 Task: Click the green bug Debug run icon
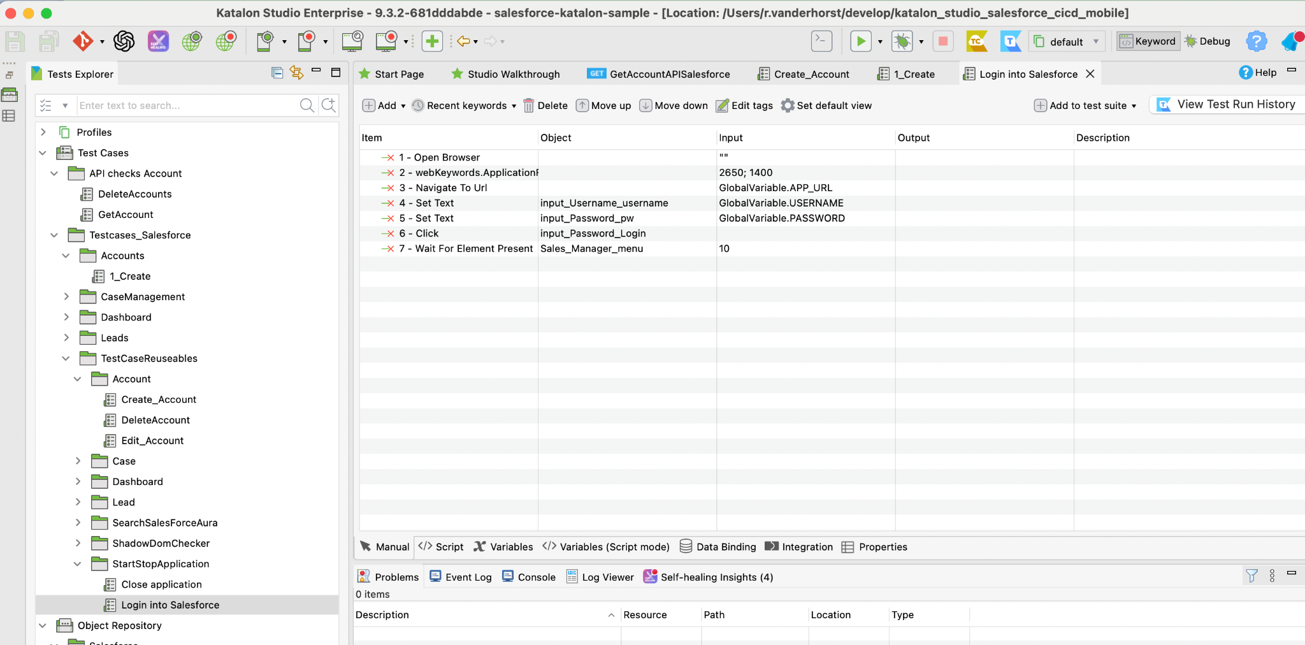coord(902,41)
